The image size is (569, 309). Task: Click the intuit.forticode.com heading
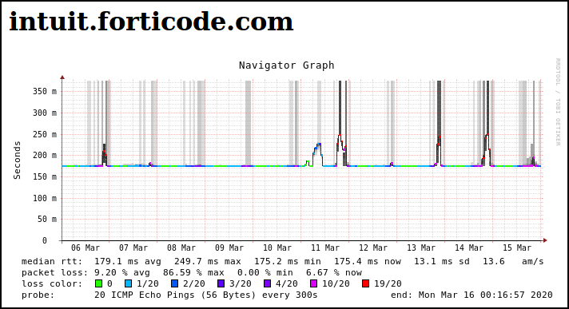point(151,22)
